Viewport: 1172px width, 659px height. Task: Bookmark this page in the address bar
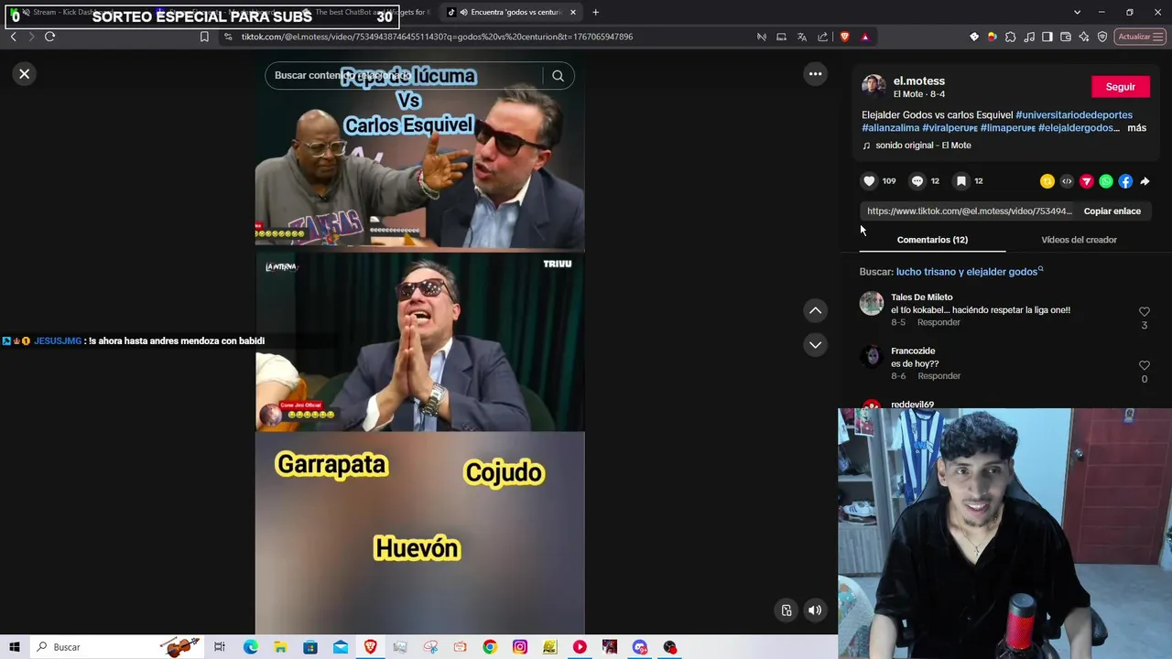click(204, 37)
